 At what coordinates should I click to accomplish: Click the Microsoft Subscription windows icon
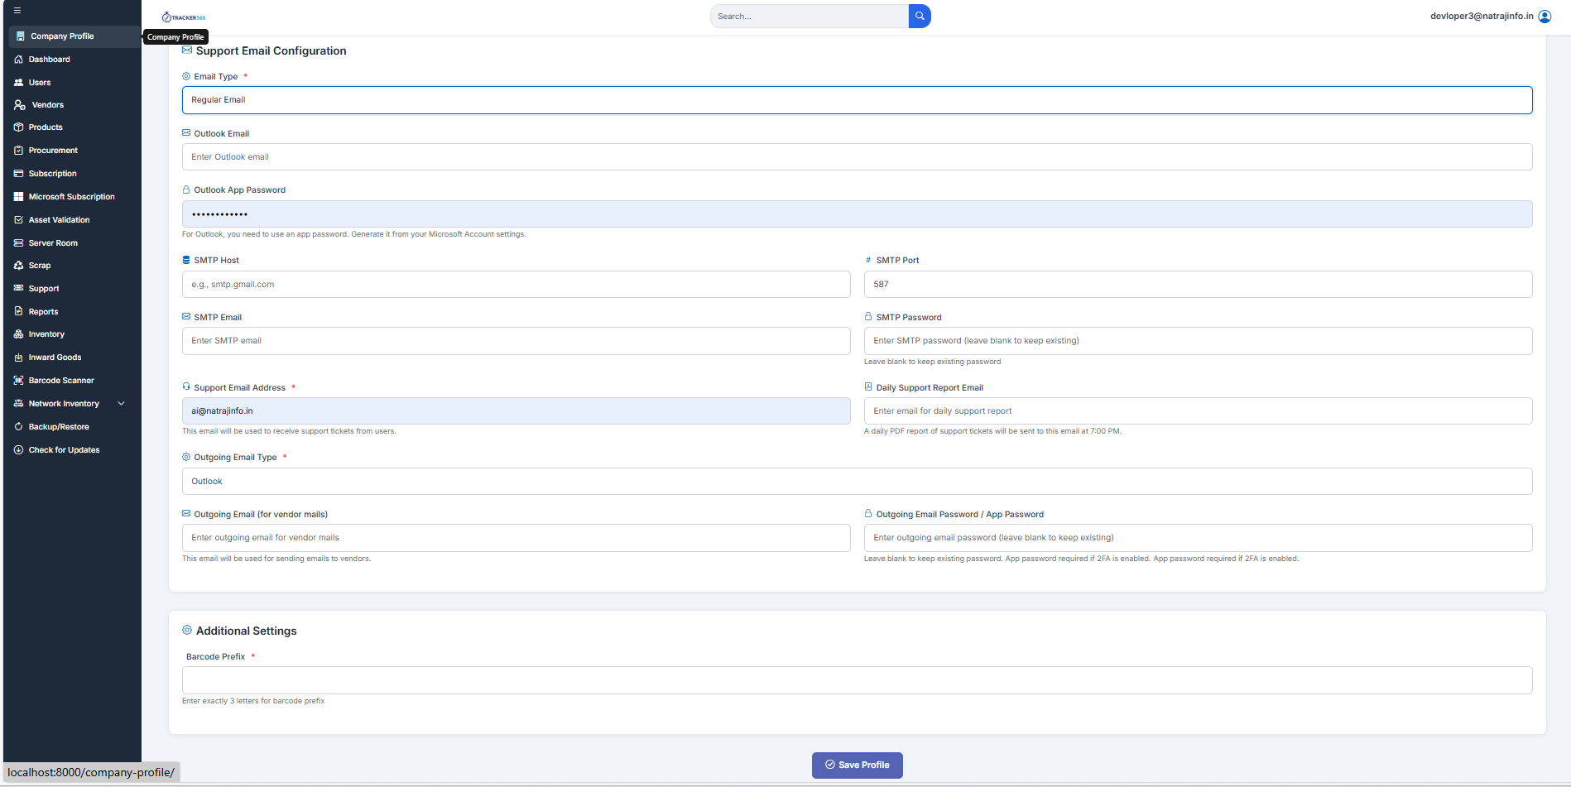pyautogui.click(x=18, y=197)
